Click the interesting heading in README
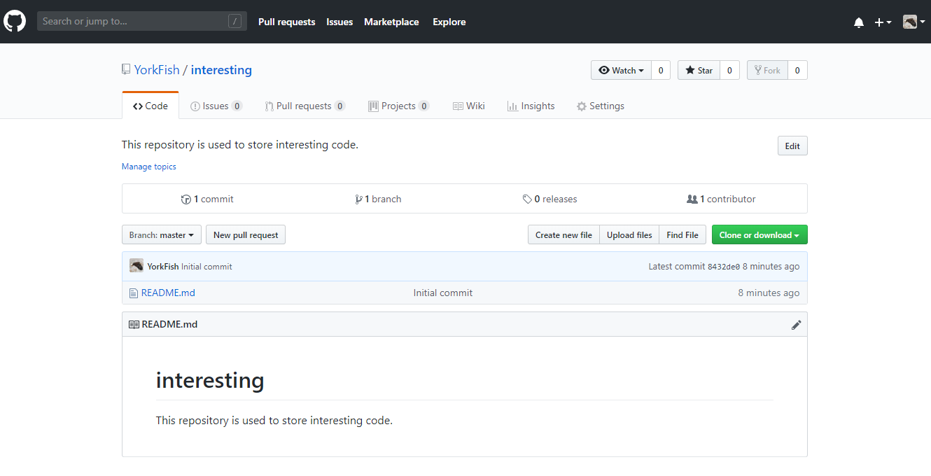 [210, 380]
